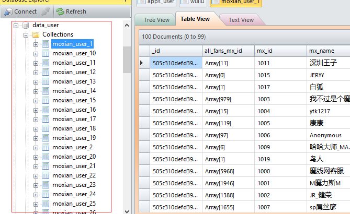Click the row selector for mx_id 1000
The height and width of the screenshot is (214, 350).
pyautogui.click(x=144, y=171)
